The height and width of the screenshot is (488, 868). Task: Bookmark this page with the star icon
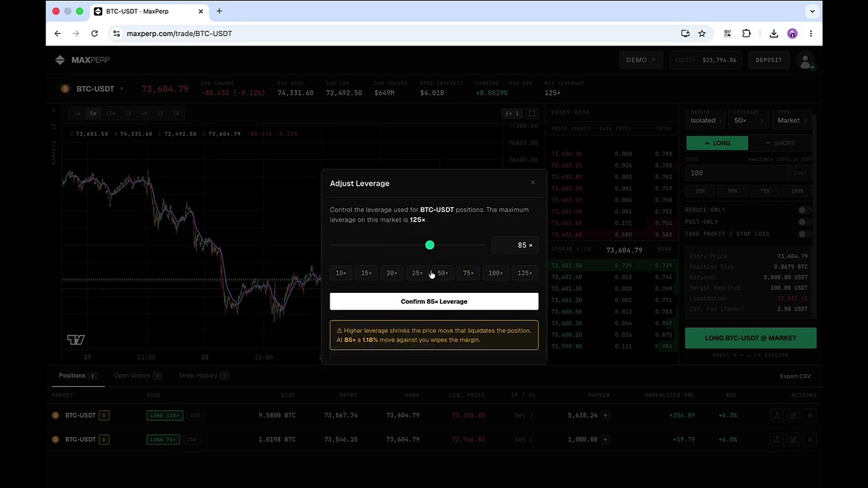(702, 33)
